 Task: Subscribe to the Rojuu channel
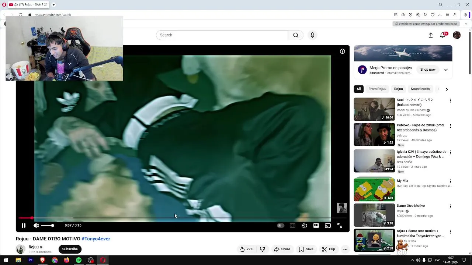pos(70,249)
